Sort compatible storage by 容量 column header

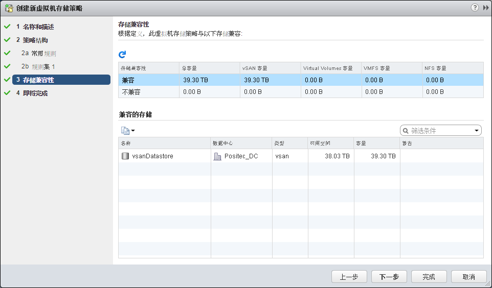[377, 143]
